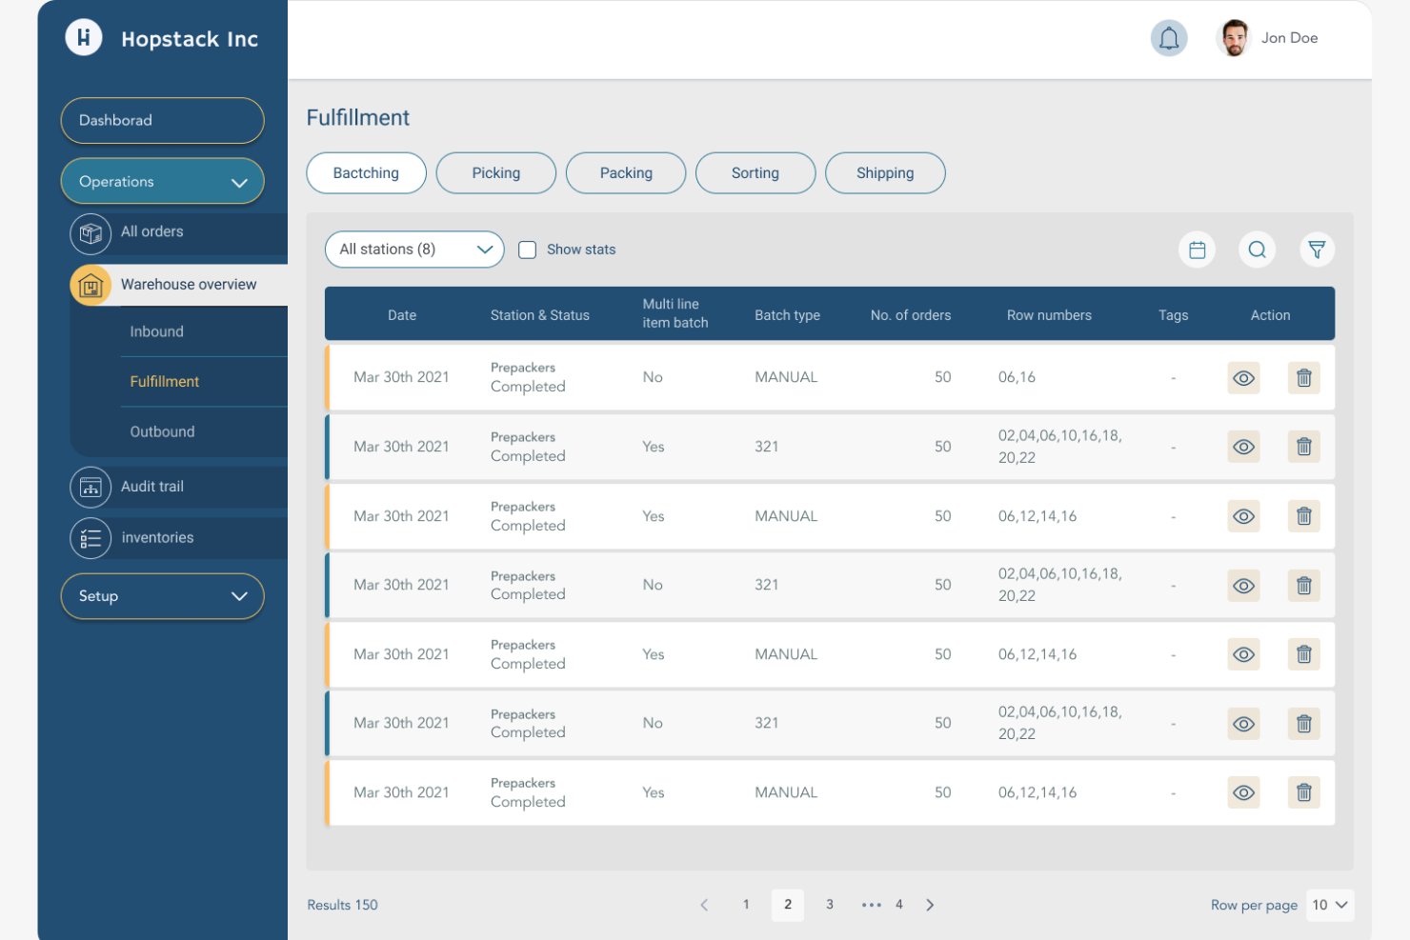Enable the Show stats checkbox
This screenshot has width=1410, height=940.
(527, 249)
